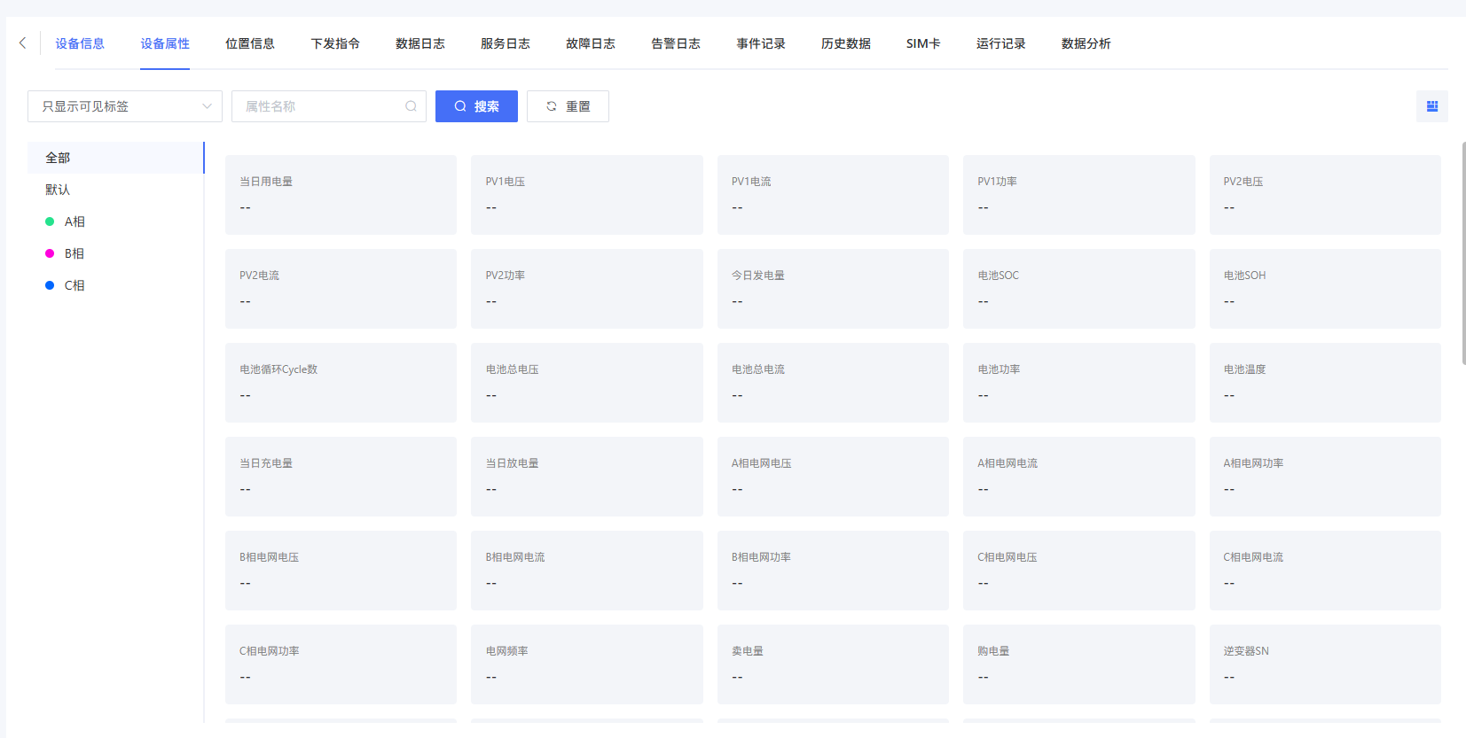Open the 只显示可见标签 dropdown

pyautogui.click(x=115, y=106)
